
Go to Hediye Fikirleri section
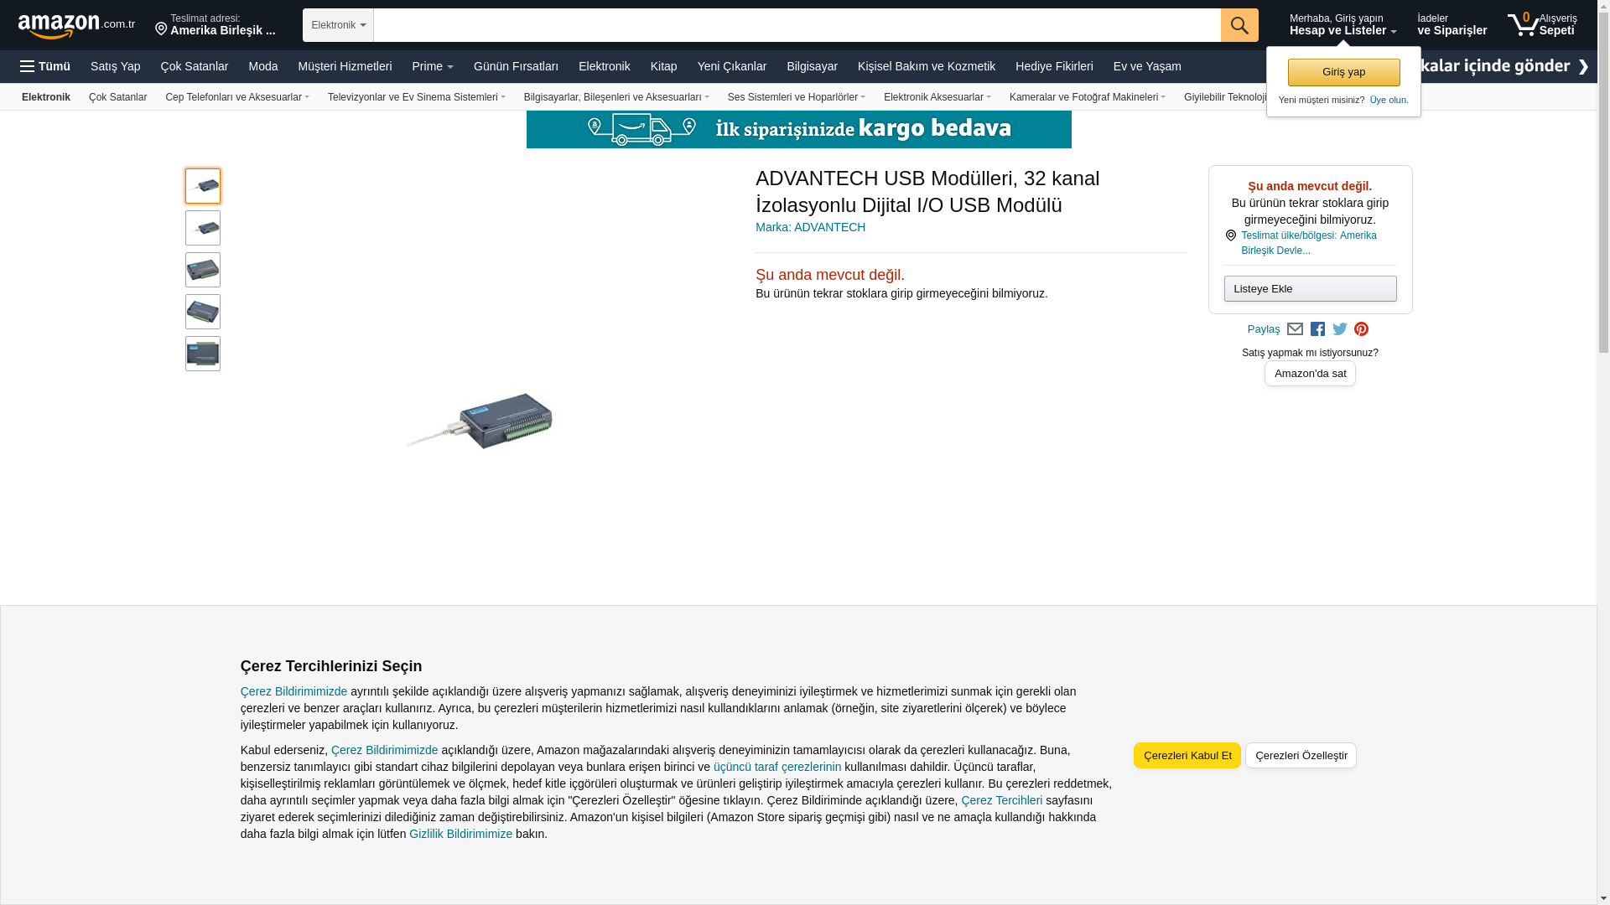(x=1054, y=66)
